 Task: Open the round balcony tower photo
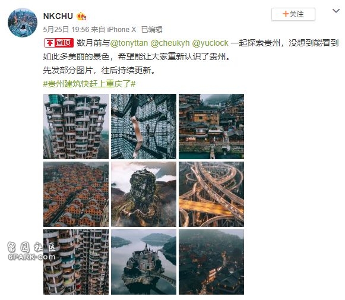click(76, 127)
